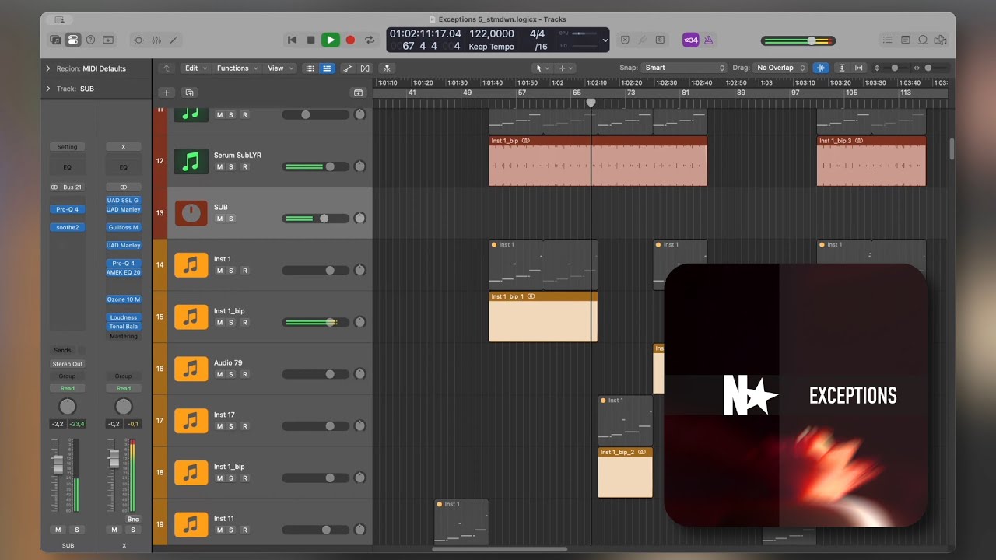
Task: Click the Record button
Action: click(x=350, y=40)
